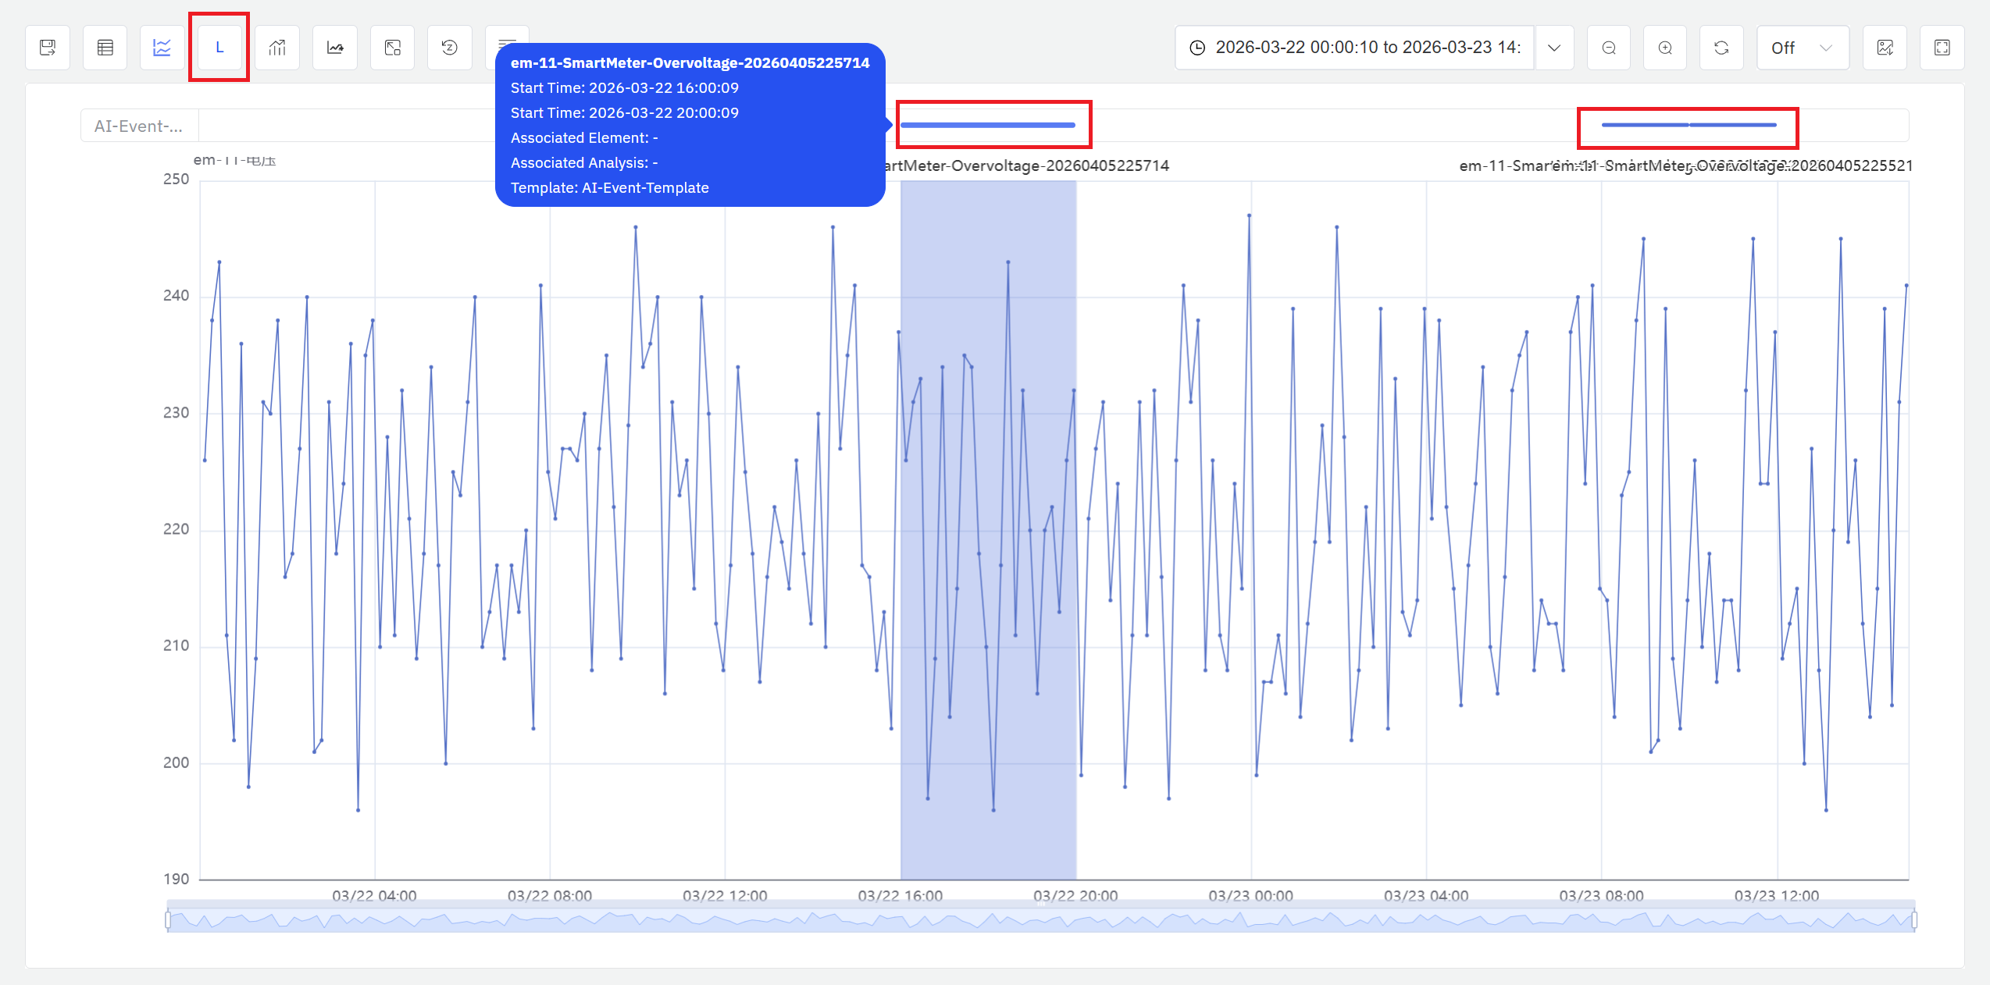Viewport: 1990px width, 985px height.
Task: Click the date range input field
Action: [x=1355, y=48]
